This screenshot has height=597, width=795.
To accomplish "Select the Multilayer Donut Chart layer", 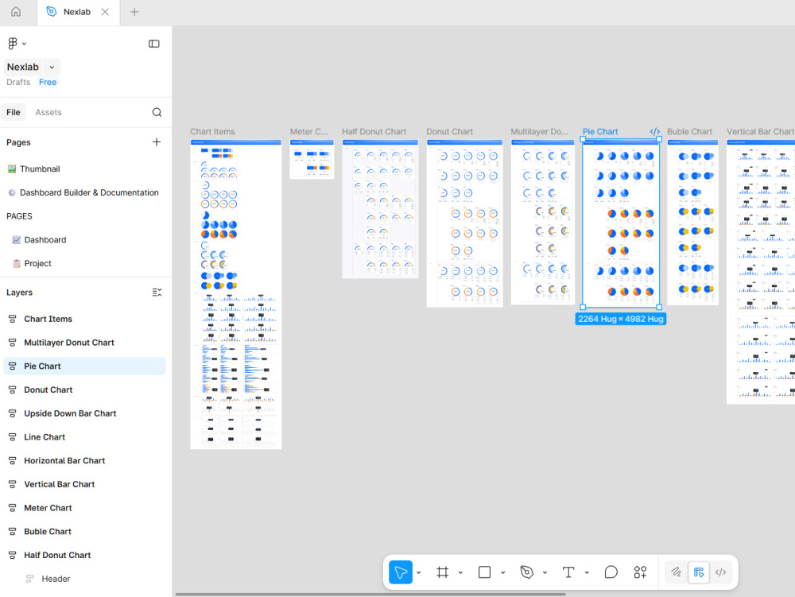I will [x=84, y=343].
